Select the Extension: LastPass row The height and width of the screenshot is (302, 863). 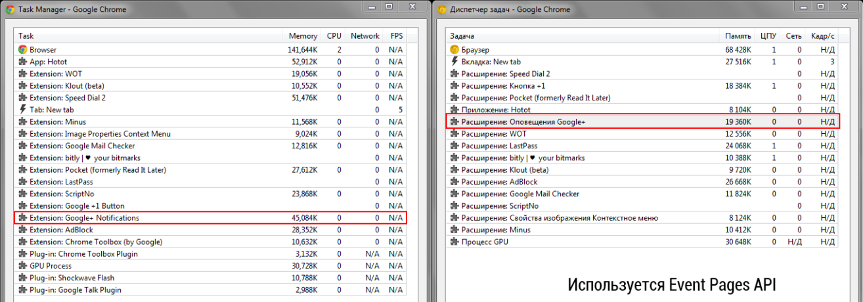pyautogui.click(x=211, y=182)
